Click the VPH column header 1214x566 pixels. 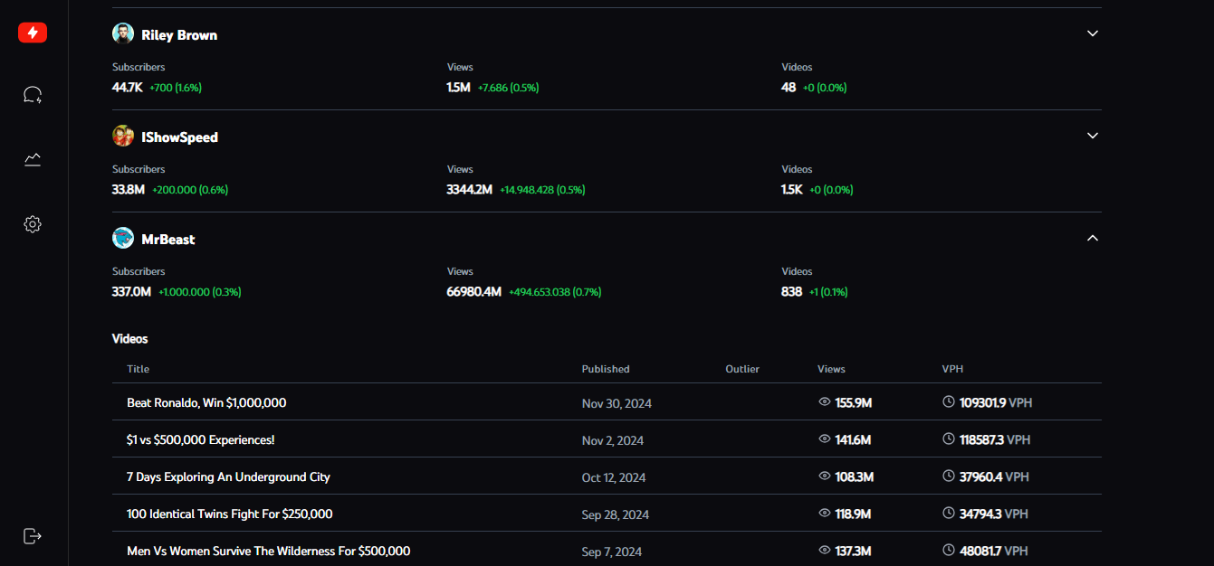coord(952,369)
